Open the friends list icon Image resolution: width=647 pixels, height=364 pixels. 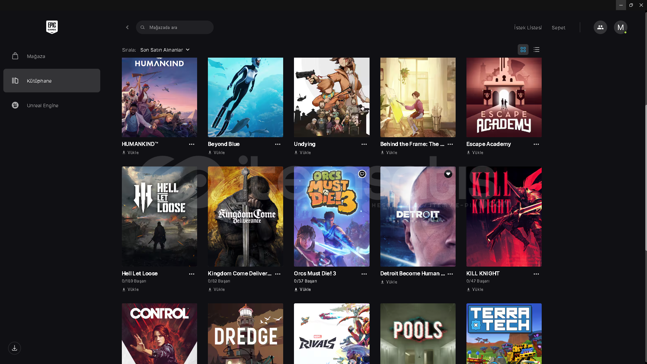coord(600,27)
